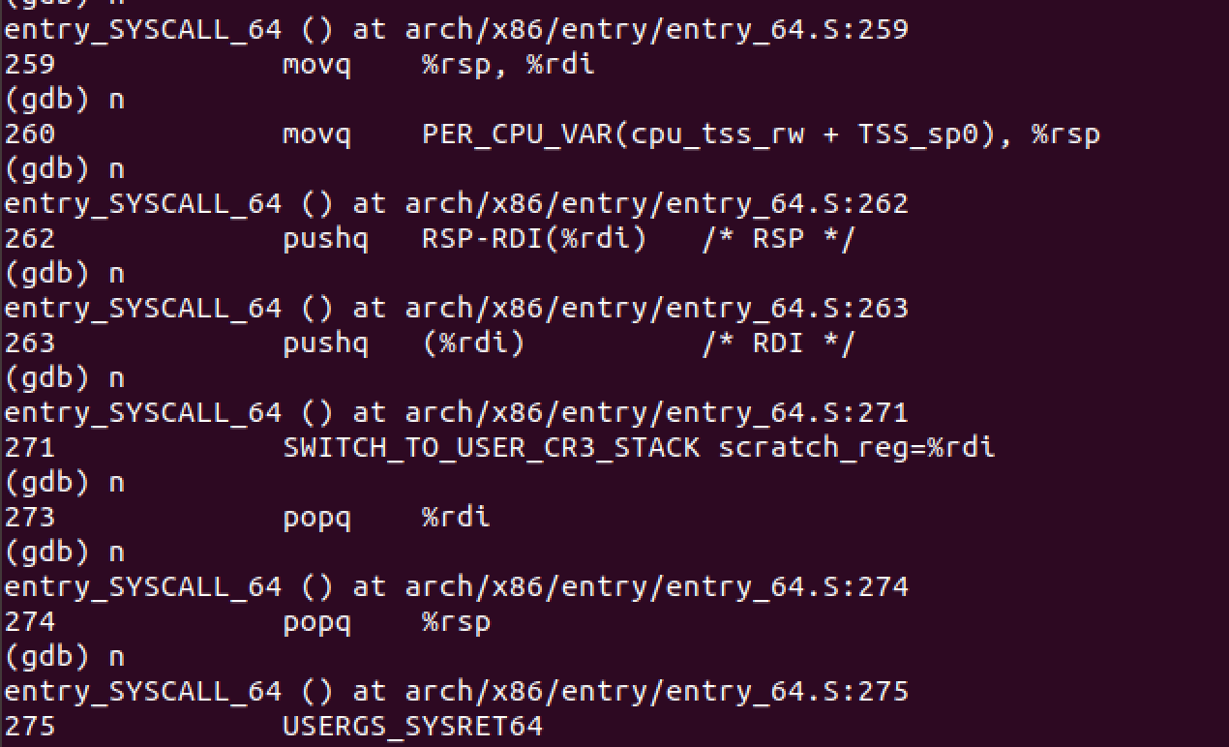The image size is (1229, 747).
Task: Click the line number 260 in output
Action: [x=30, y=134]
